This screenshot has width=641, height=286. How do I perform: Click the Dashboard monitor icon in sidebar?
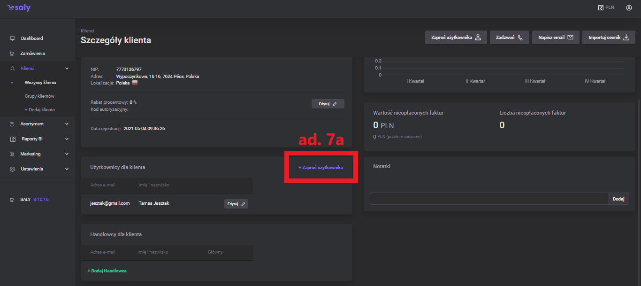tap(12, 39)
